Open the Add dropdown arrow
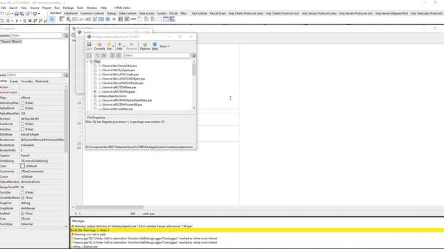The image size is (444, 249). [123, 46]
